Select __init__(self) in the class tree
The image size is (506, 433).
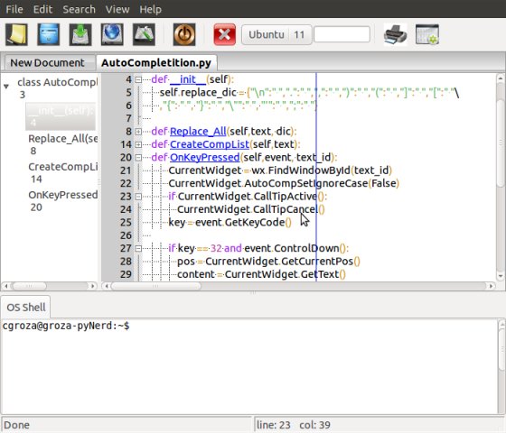click(61, 116)
